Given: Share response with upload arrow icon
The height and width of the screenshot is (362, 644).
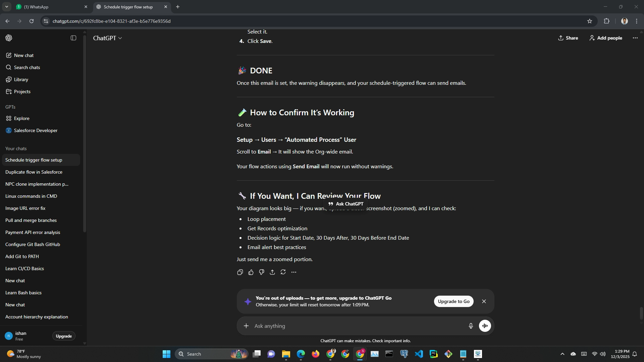Looking at the screenshot, I should [x=272, y=272].
